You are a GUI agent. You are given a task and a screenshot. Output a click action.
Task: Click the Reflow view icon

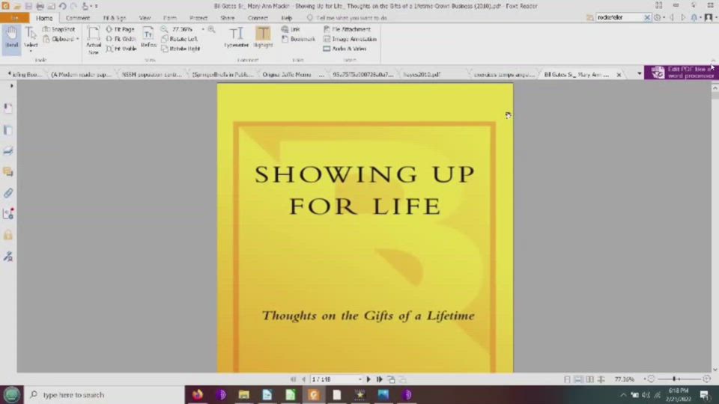[x=148, y=37]
